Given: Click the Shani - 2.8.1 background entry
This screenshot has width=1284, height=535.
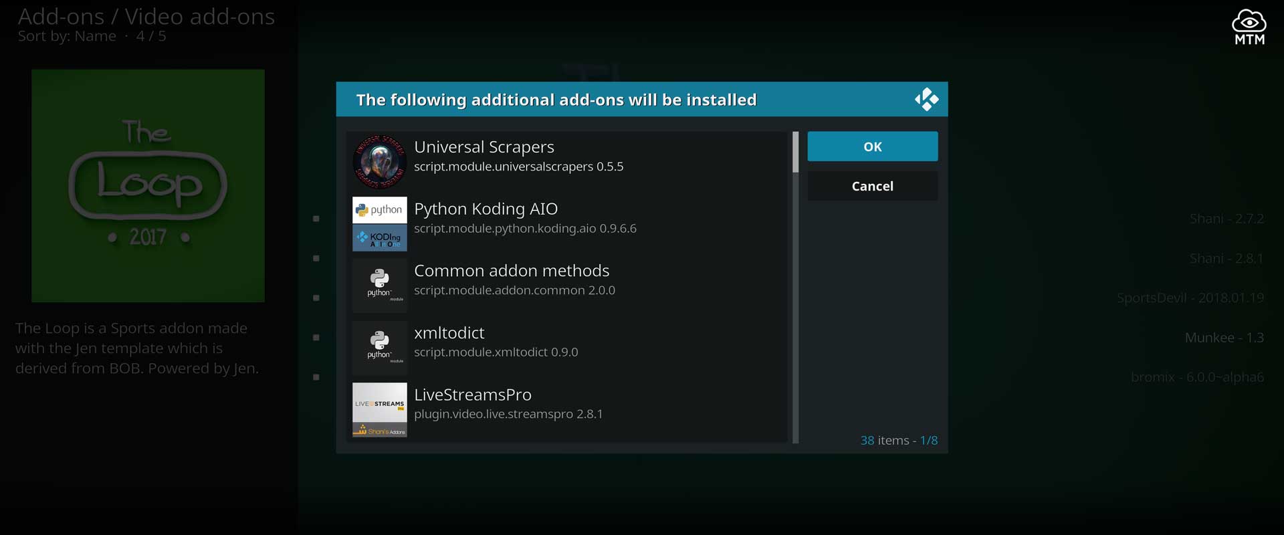Looking at the screenshot, I should click(x=1226, y=258).
